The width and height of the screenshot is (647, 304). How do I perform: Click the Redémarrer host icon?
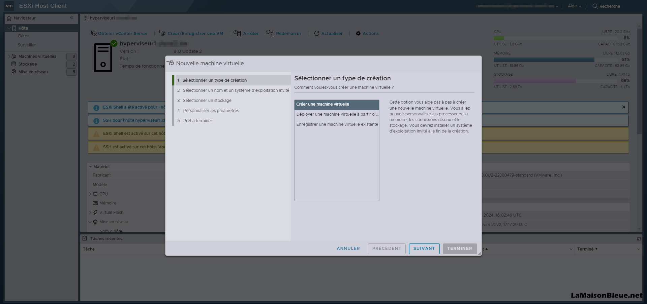270,33
